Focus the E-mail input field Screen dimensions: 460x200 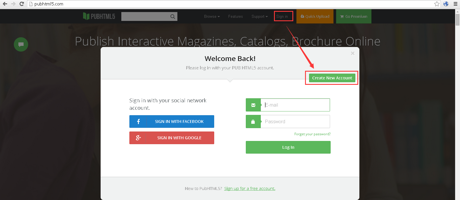(x=295, y=105)
